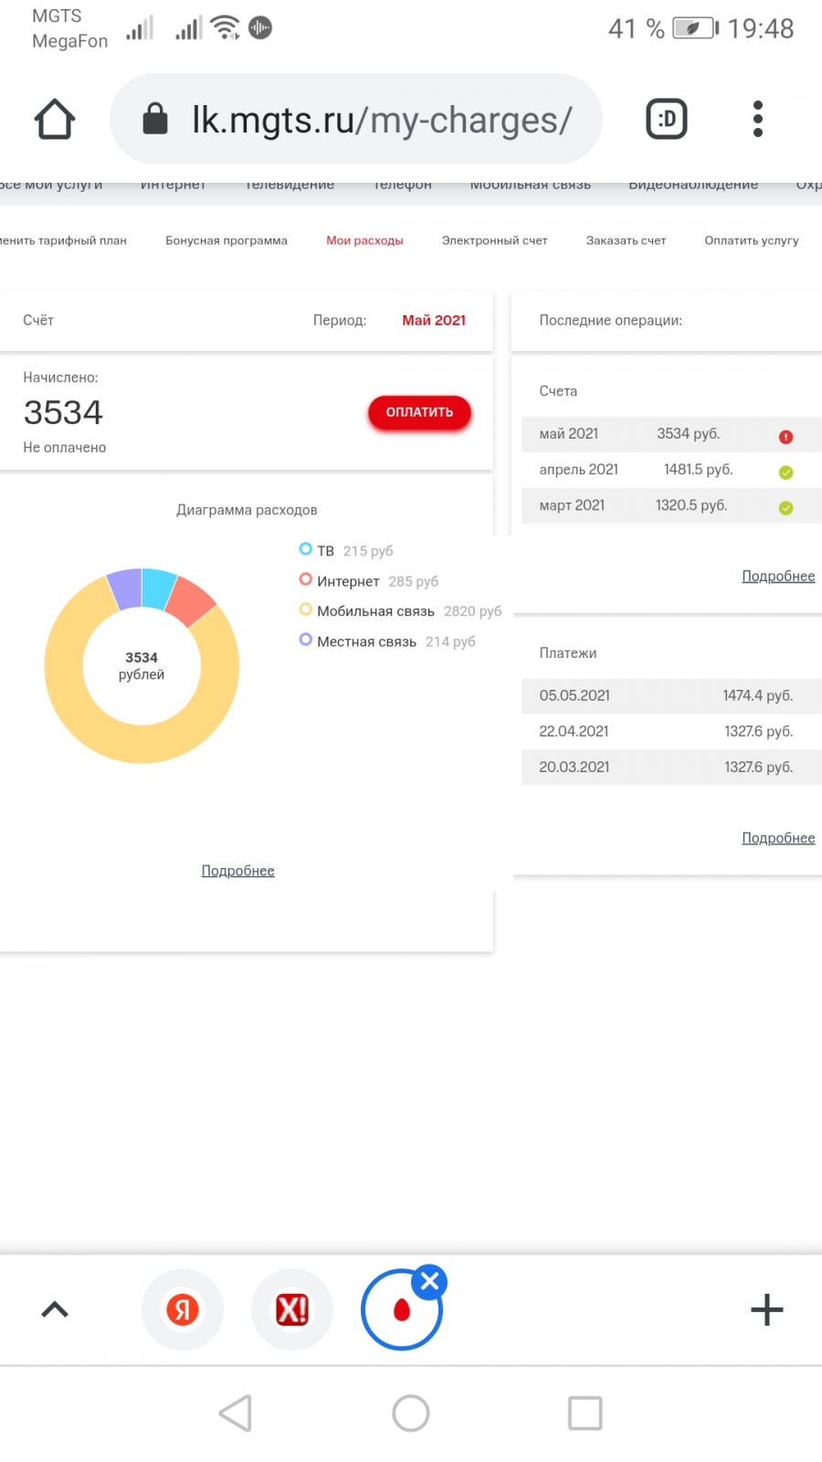Click the Wi-Fi status bar icon
Screen dimensions: 822x1462
226,27
